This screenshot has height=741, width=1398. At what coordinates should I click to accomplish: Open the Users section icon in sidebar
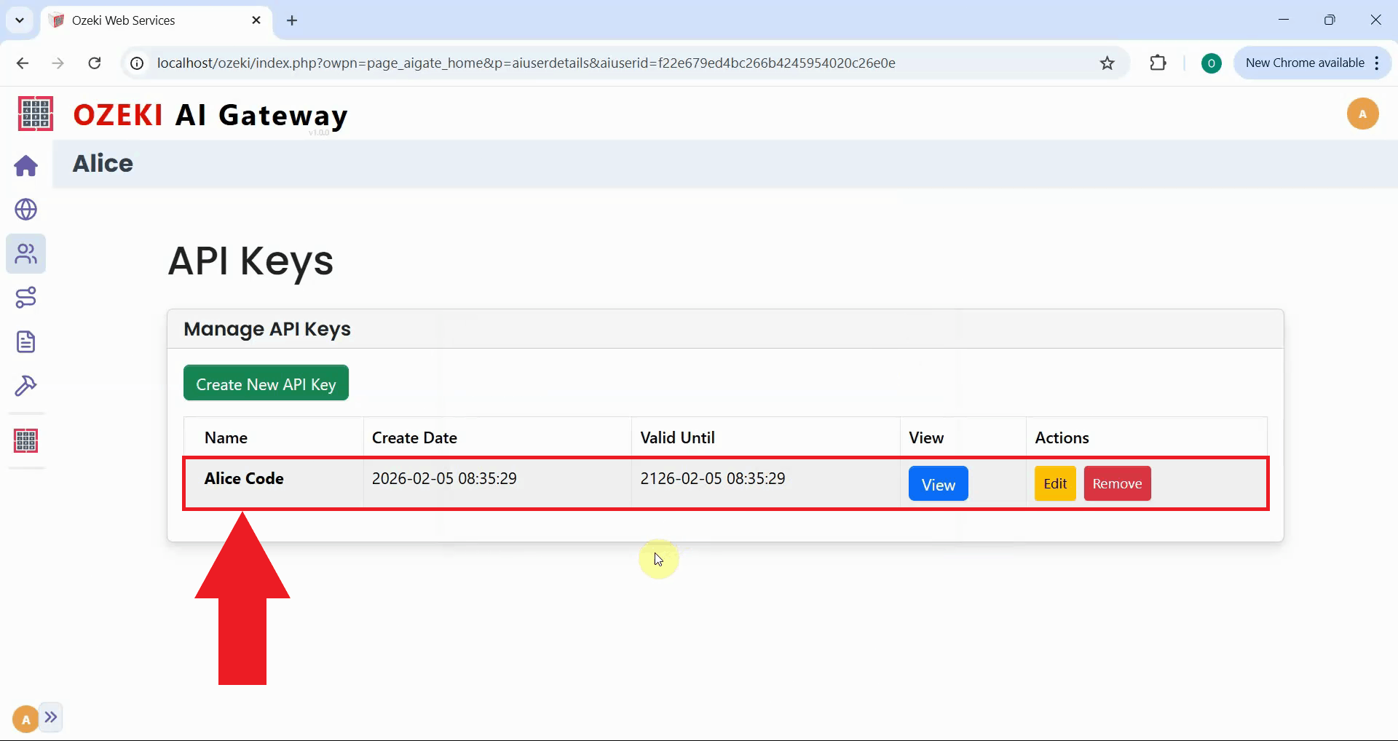click(x=25, y=254)
